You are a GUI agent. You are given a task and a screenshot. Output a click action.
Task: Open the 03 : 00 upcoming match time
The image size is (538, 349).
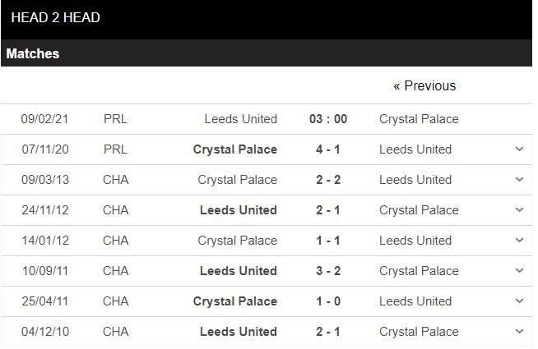click(328, 119)
